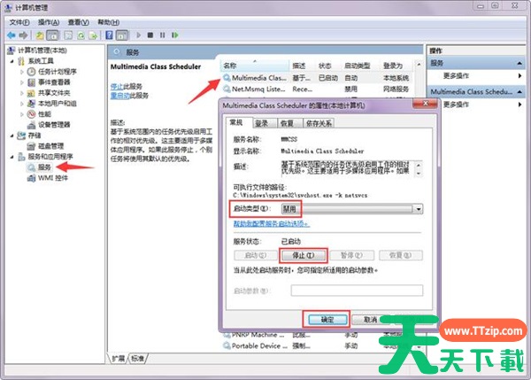
Task: Open the 操作(A) menu
Action: coord(49,22)
